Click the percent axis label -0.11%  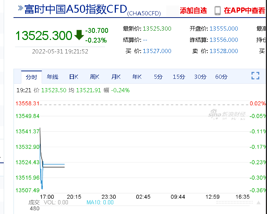click(x=258, y=131)
